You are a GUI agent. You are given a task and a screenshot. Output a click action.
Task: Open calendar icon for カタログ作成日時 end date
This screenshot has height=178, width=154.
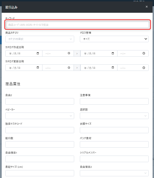click(x=113, y=53)
